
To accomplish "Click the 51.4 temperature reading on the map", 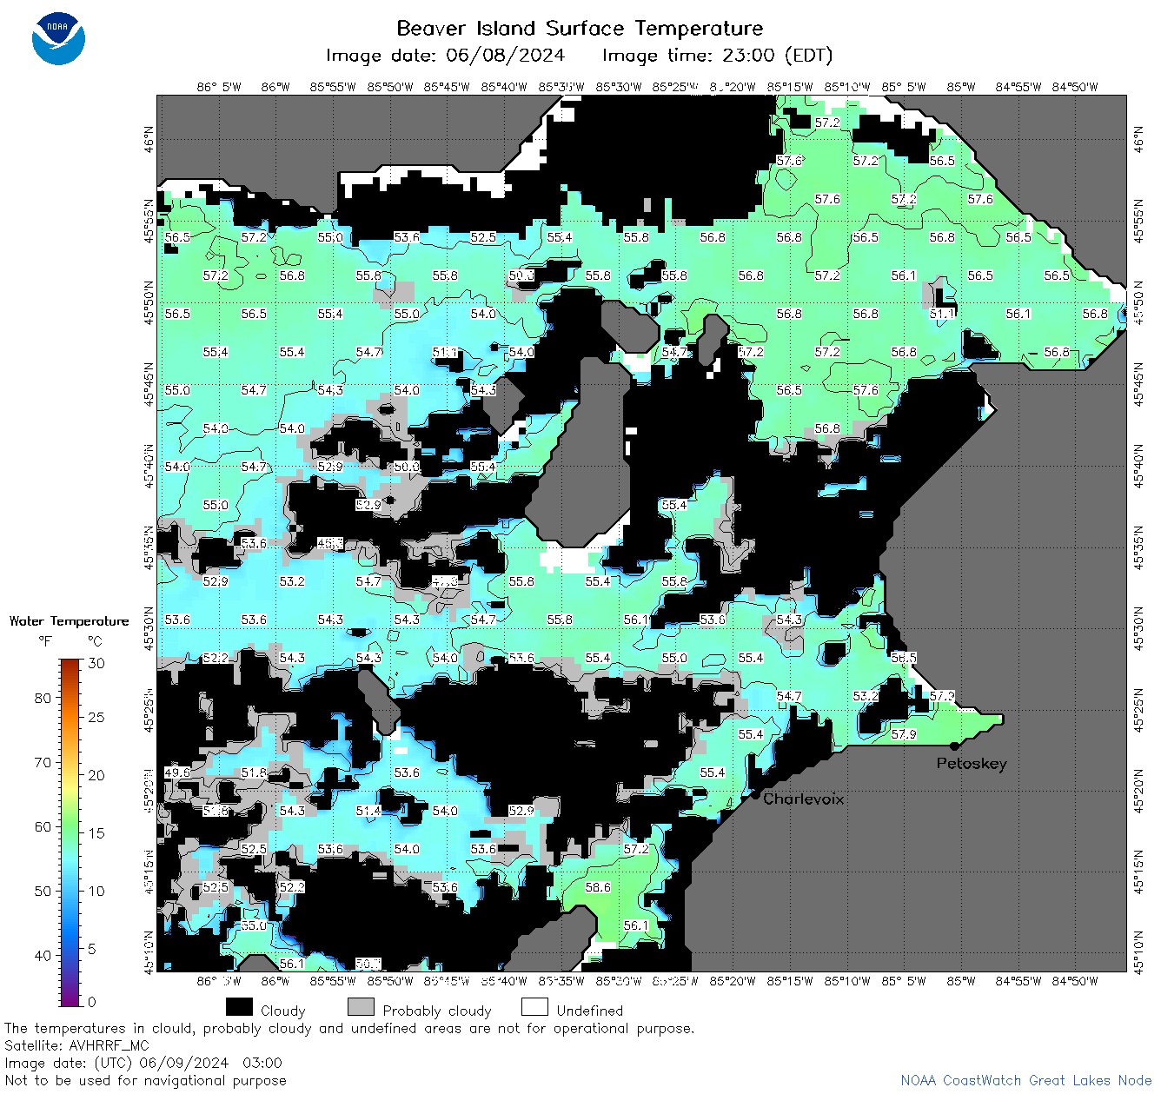I will tap(368, 811).
